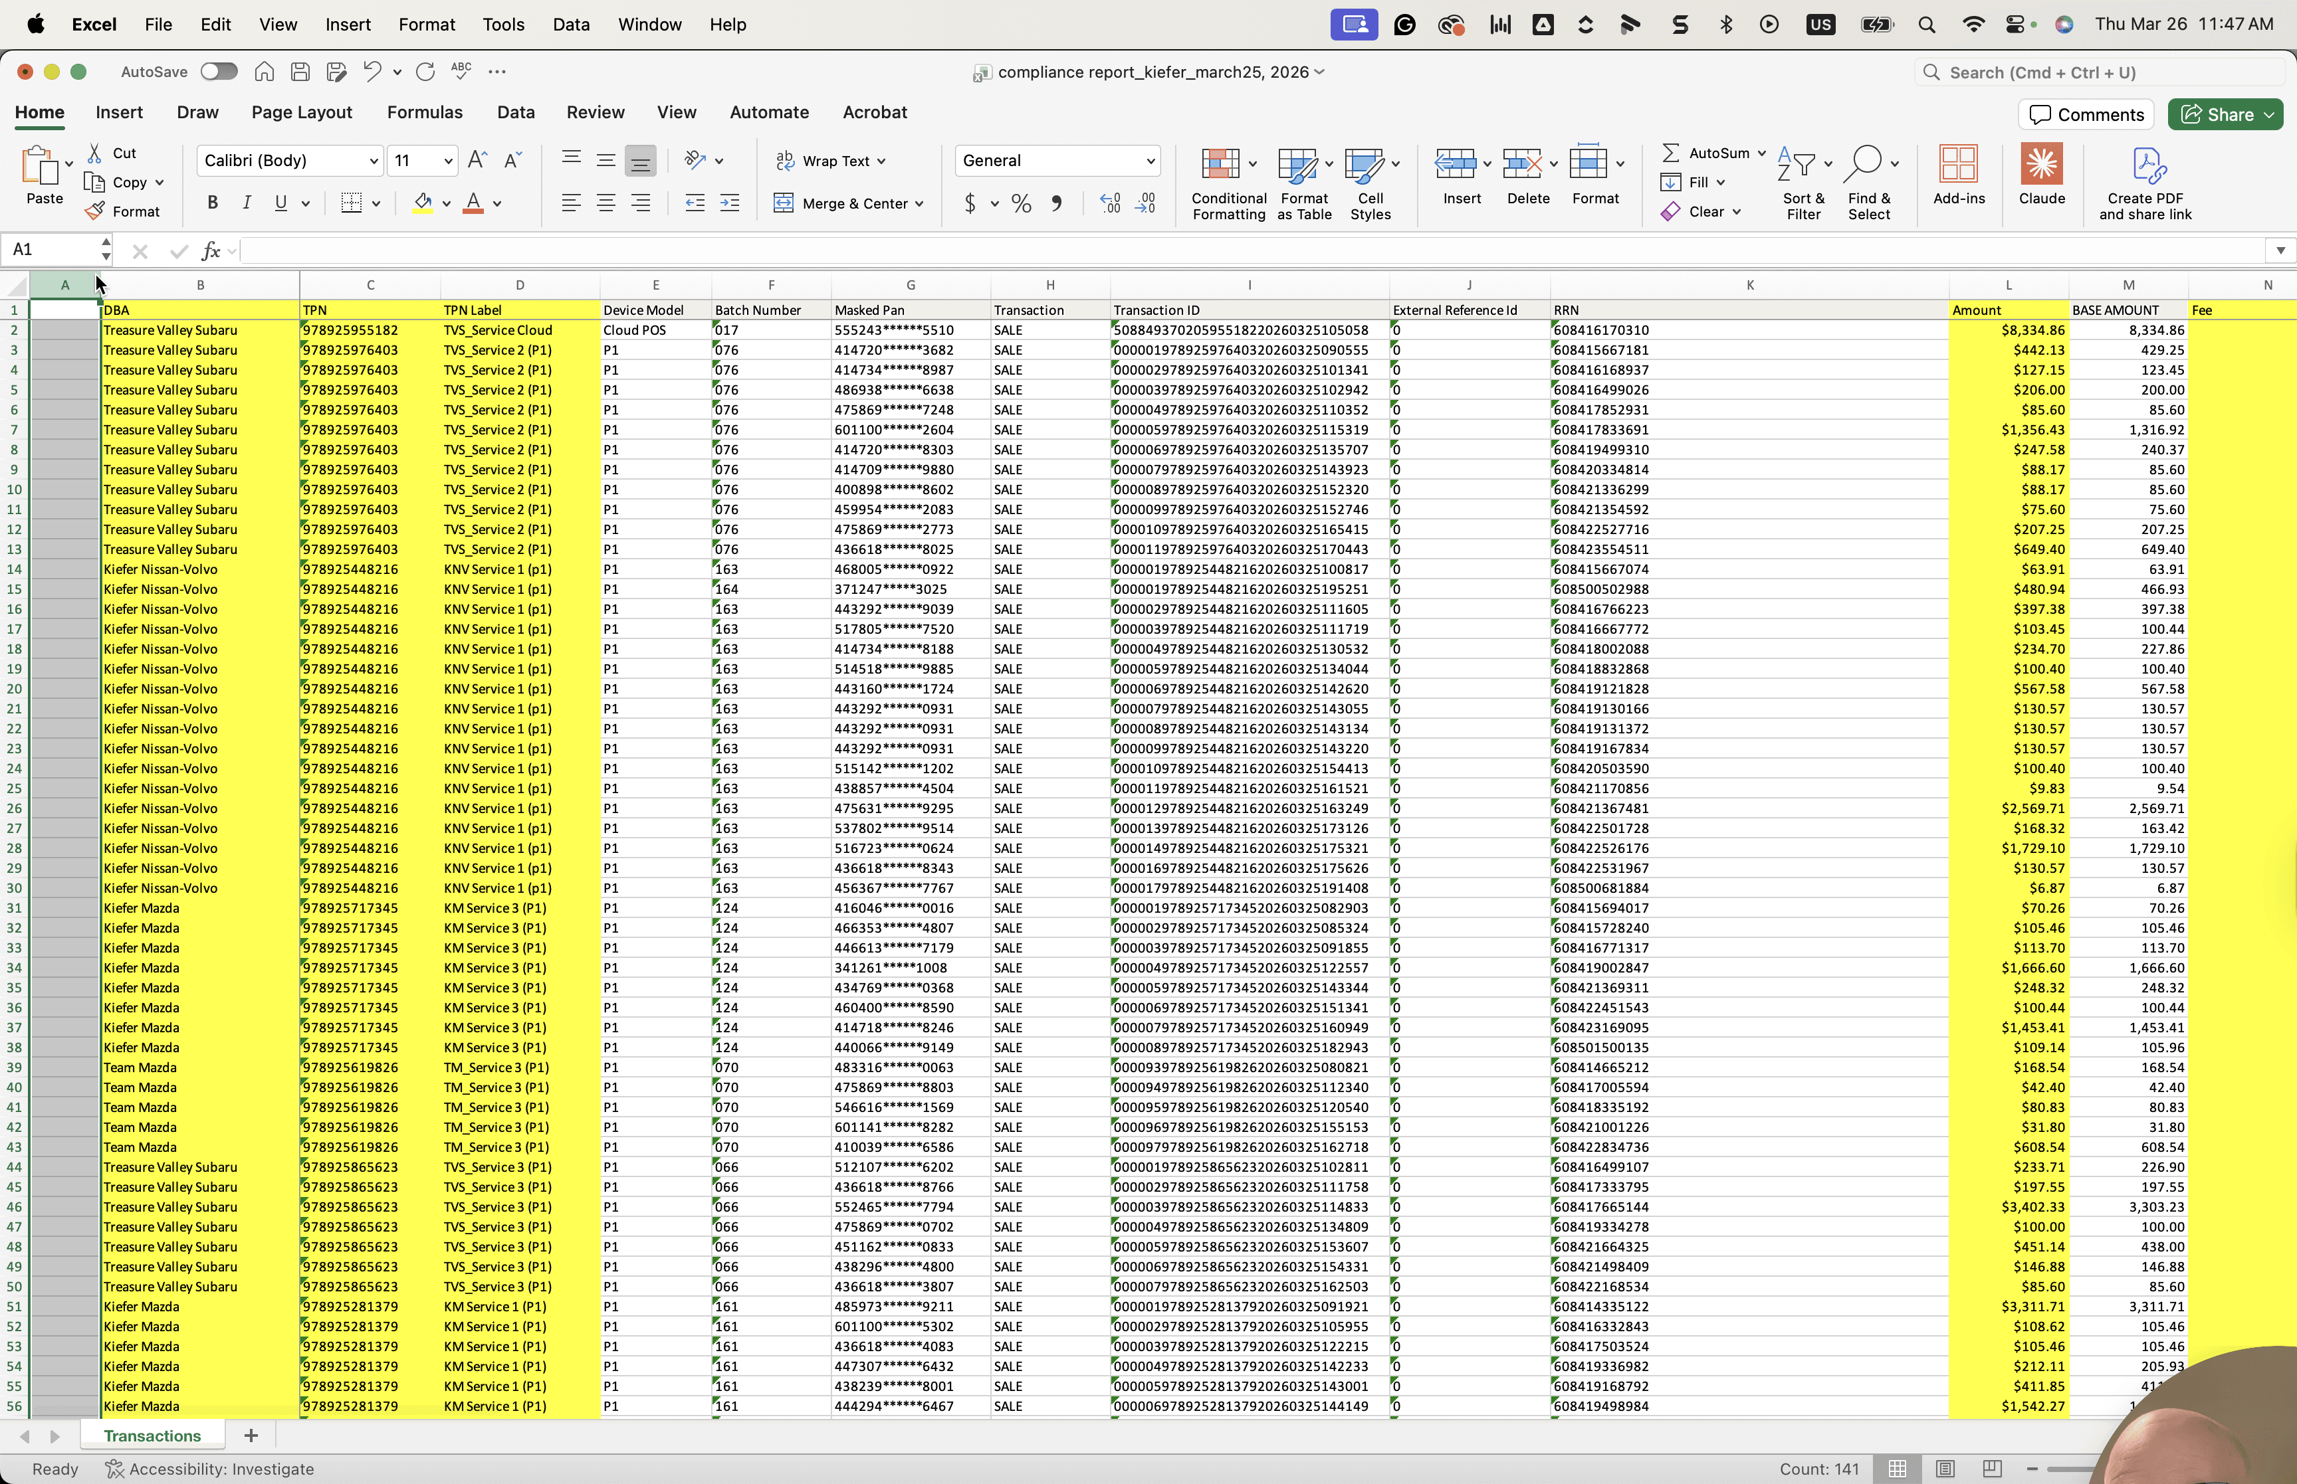The height and width of the screenshot is (1484, 2297).
Task: Click the Format as Table icon
Action: pyautogui.click(x=1304, y=183)
